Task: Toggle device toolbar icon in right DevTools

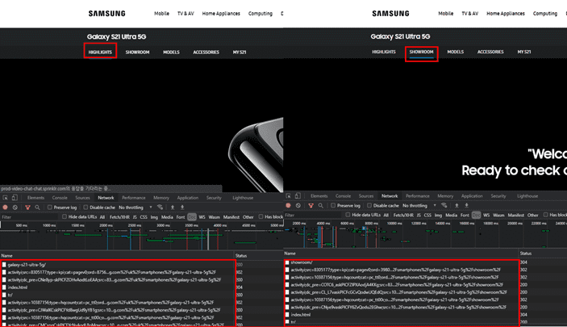Action: point(298,196)
